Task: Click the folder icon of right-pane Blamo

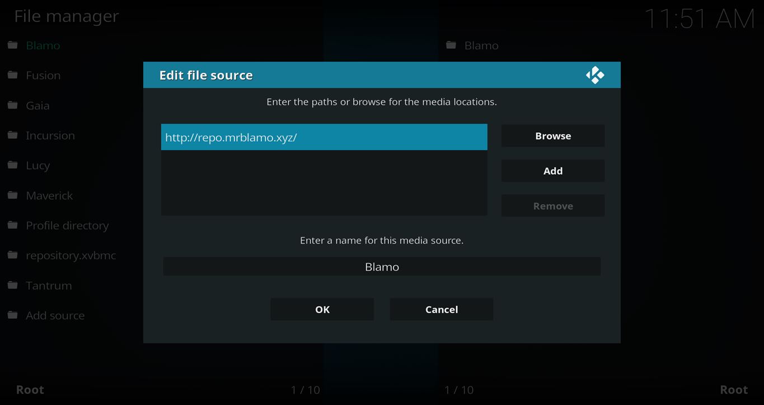Action: pyautogui.click(x=451, y=45)
